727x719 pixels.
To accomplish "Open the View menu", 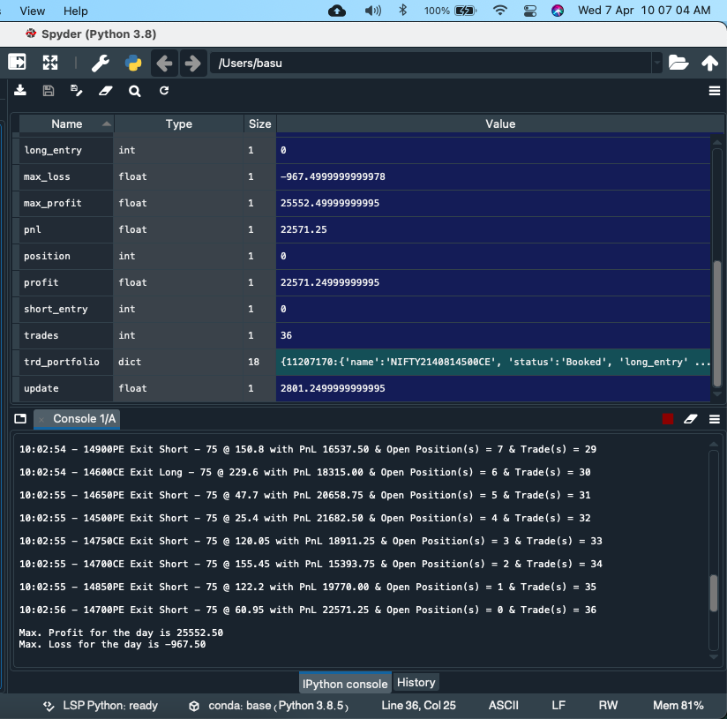I will [x=32, y=11].
